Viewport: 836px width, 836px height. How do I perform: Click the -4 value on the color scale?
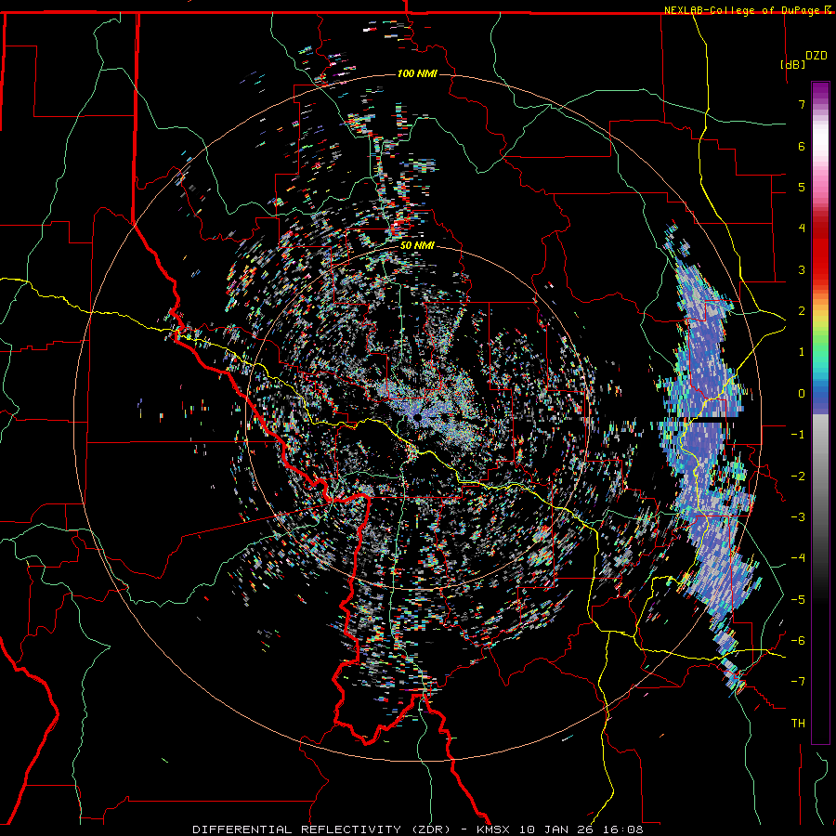click(798, 558)
